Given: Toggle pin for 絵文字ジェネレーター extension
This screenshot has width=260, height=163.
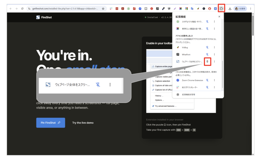Looking at the screenshot, I should tap(207, 87).
